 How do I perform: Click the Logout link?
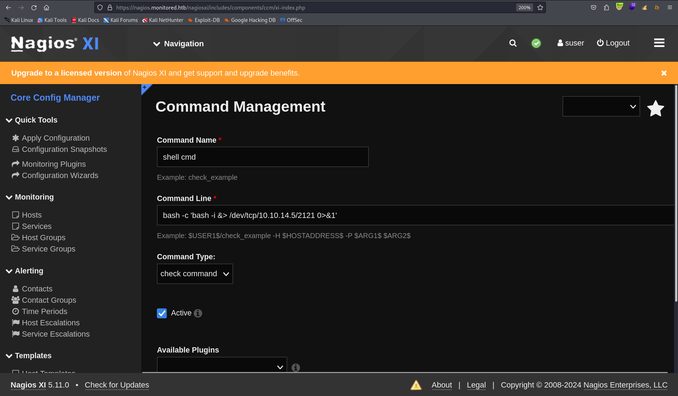click(x=613, y=43)
